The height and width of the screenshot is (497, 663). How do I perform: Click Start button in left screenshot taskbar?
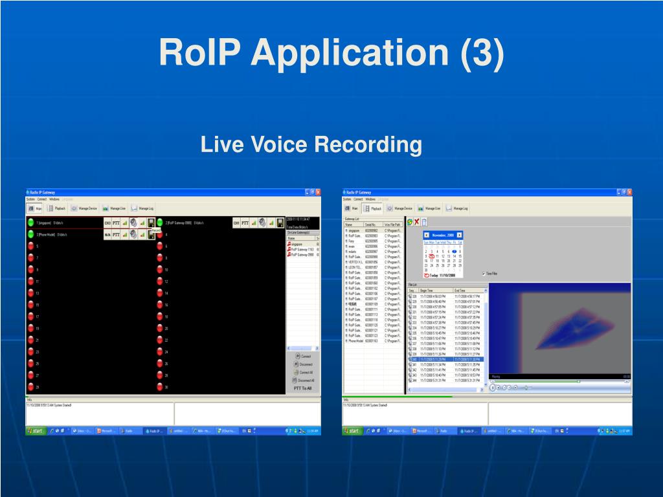35,431
